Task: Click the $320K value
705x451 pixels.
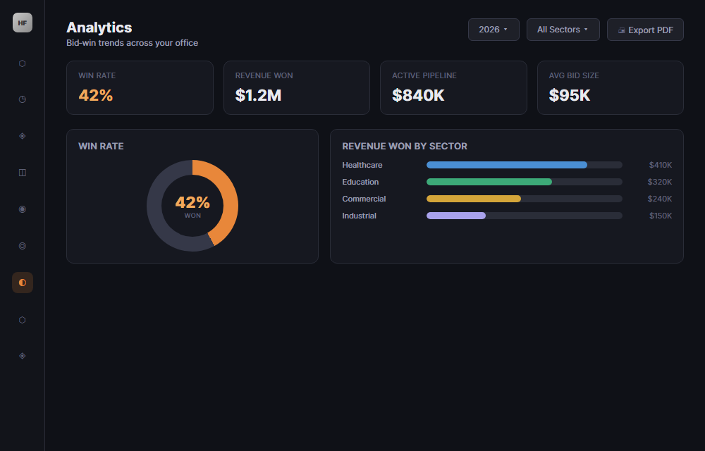Action: [x=660, y=182]
